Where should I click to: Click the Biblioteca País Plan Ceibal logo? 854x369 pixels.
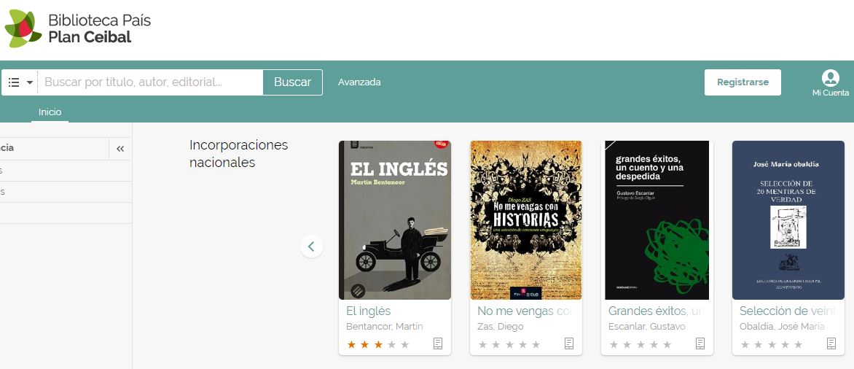tap(78, 29)
